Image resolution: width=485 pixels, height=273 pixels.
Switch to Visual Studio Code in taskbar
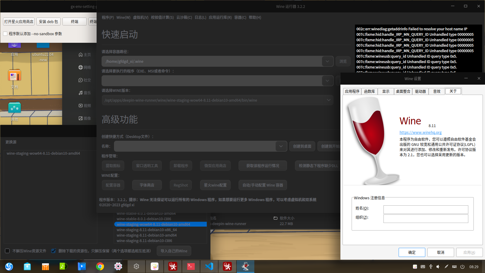209,266
